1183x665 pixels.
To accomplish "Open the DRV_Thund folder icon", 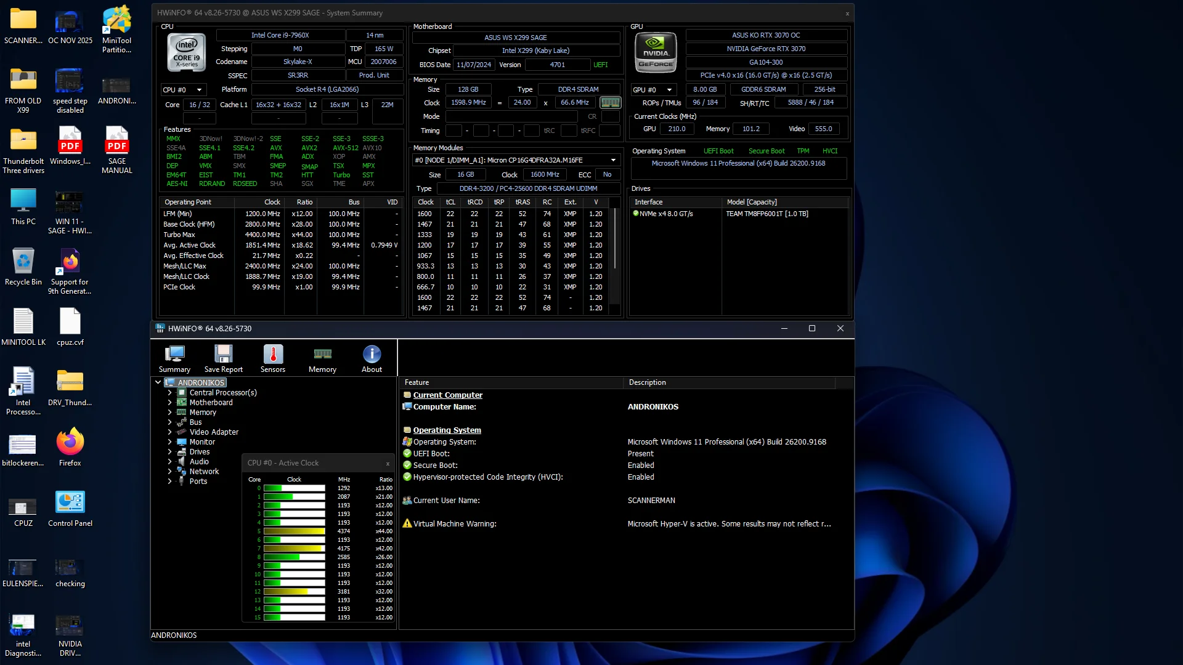I will [x=70, y=388].
